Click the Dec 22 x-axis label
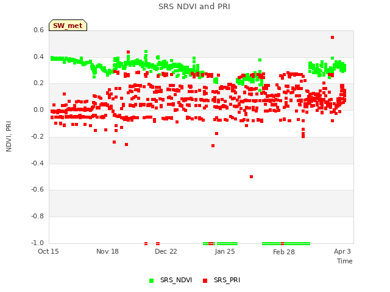390x292 pixels. (166, 251)
